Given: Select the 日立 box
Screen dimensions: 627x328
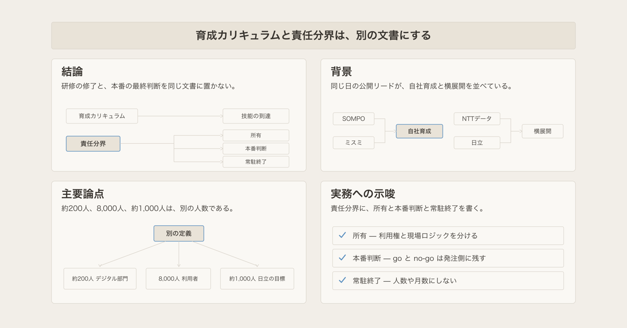Looking at the screenshot, I should tap(477, 142).
